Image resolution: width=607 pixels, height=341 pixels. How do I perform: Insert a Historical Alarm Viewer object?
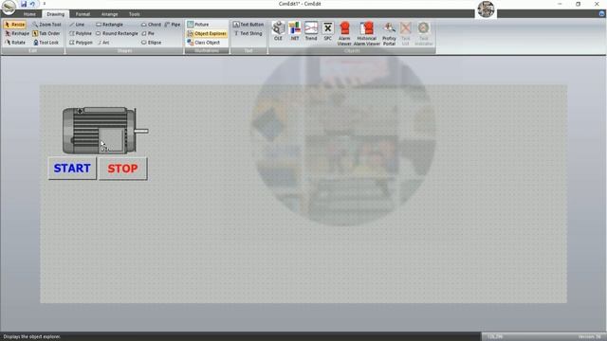click(367, 34)
